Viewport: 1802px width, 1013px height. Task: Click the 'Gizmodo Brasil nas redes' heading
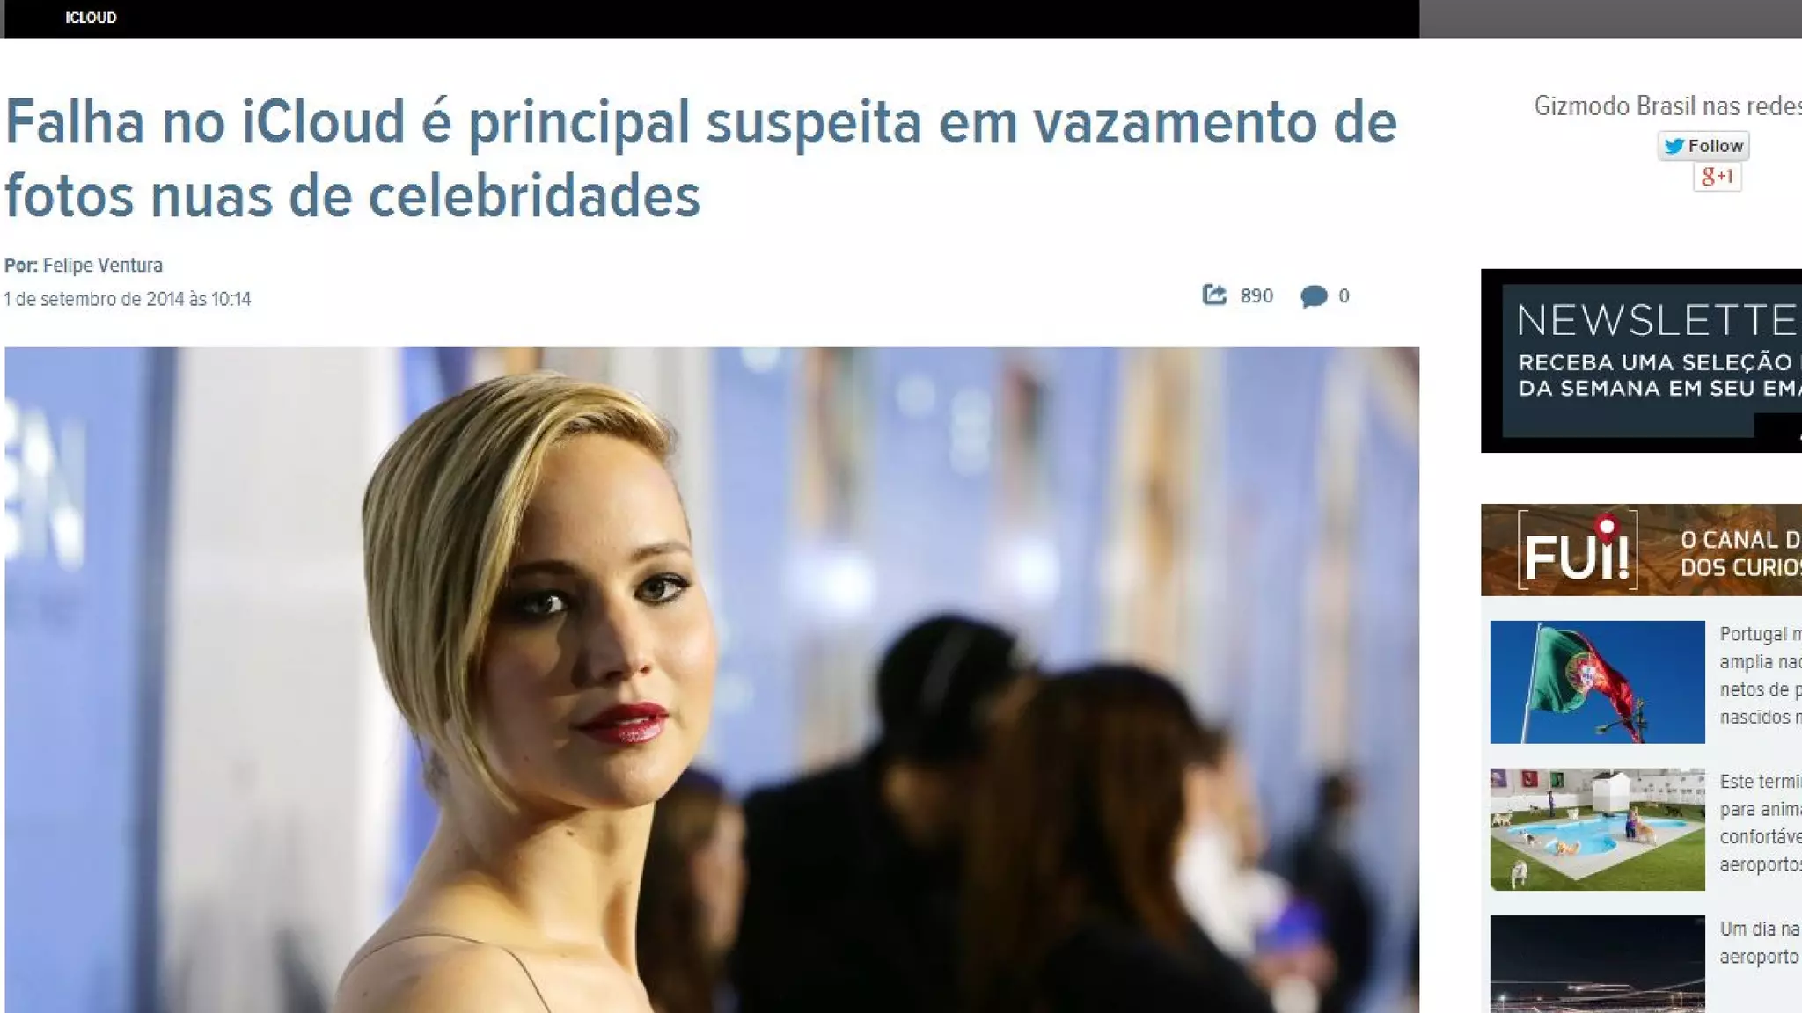[1667, 106]
